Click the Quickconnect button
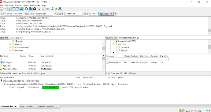This screenshot has width=211, height=112. point(106,14)
